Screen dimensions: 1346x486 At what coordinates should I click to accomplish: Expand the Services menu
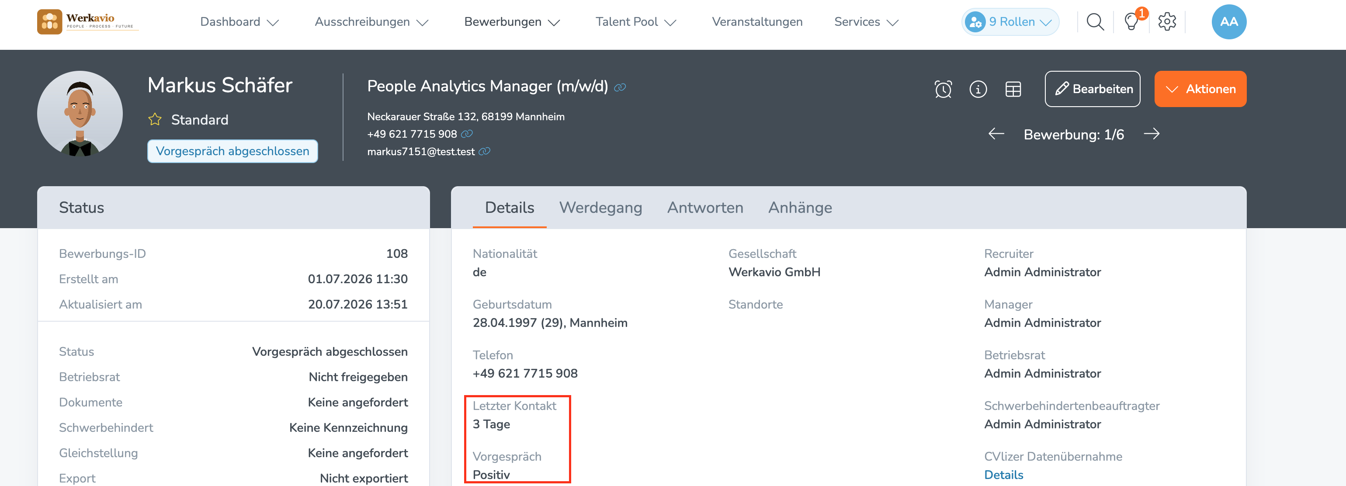coord(866,22)
